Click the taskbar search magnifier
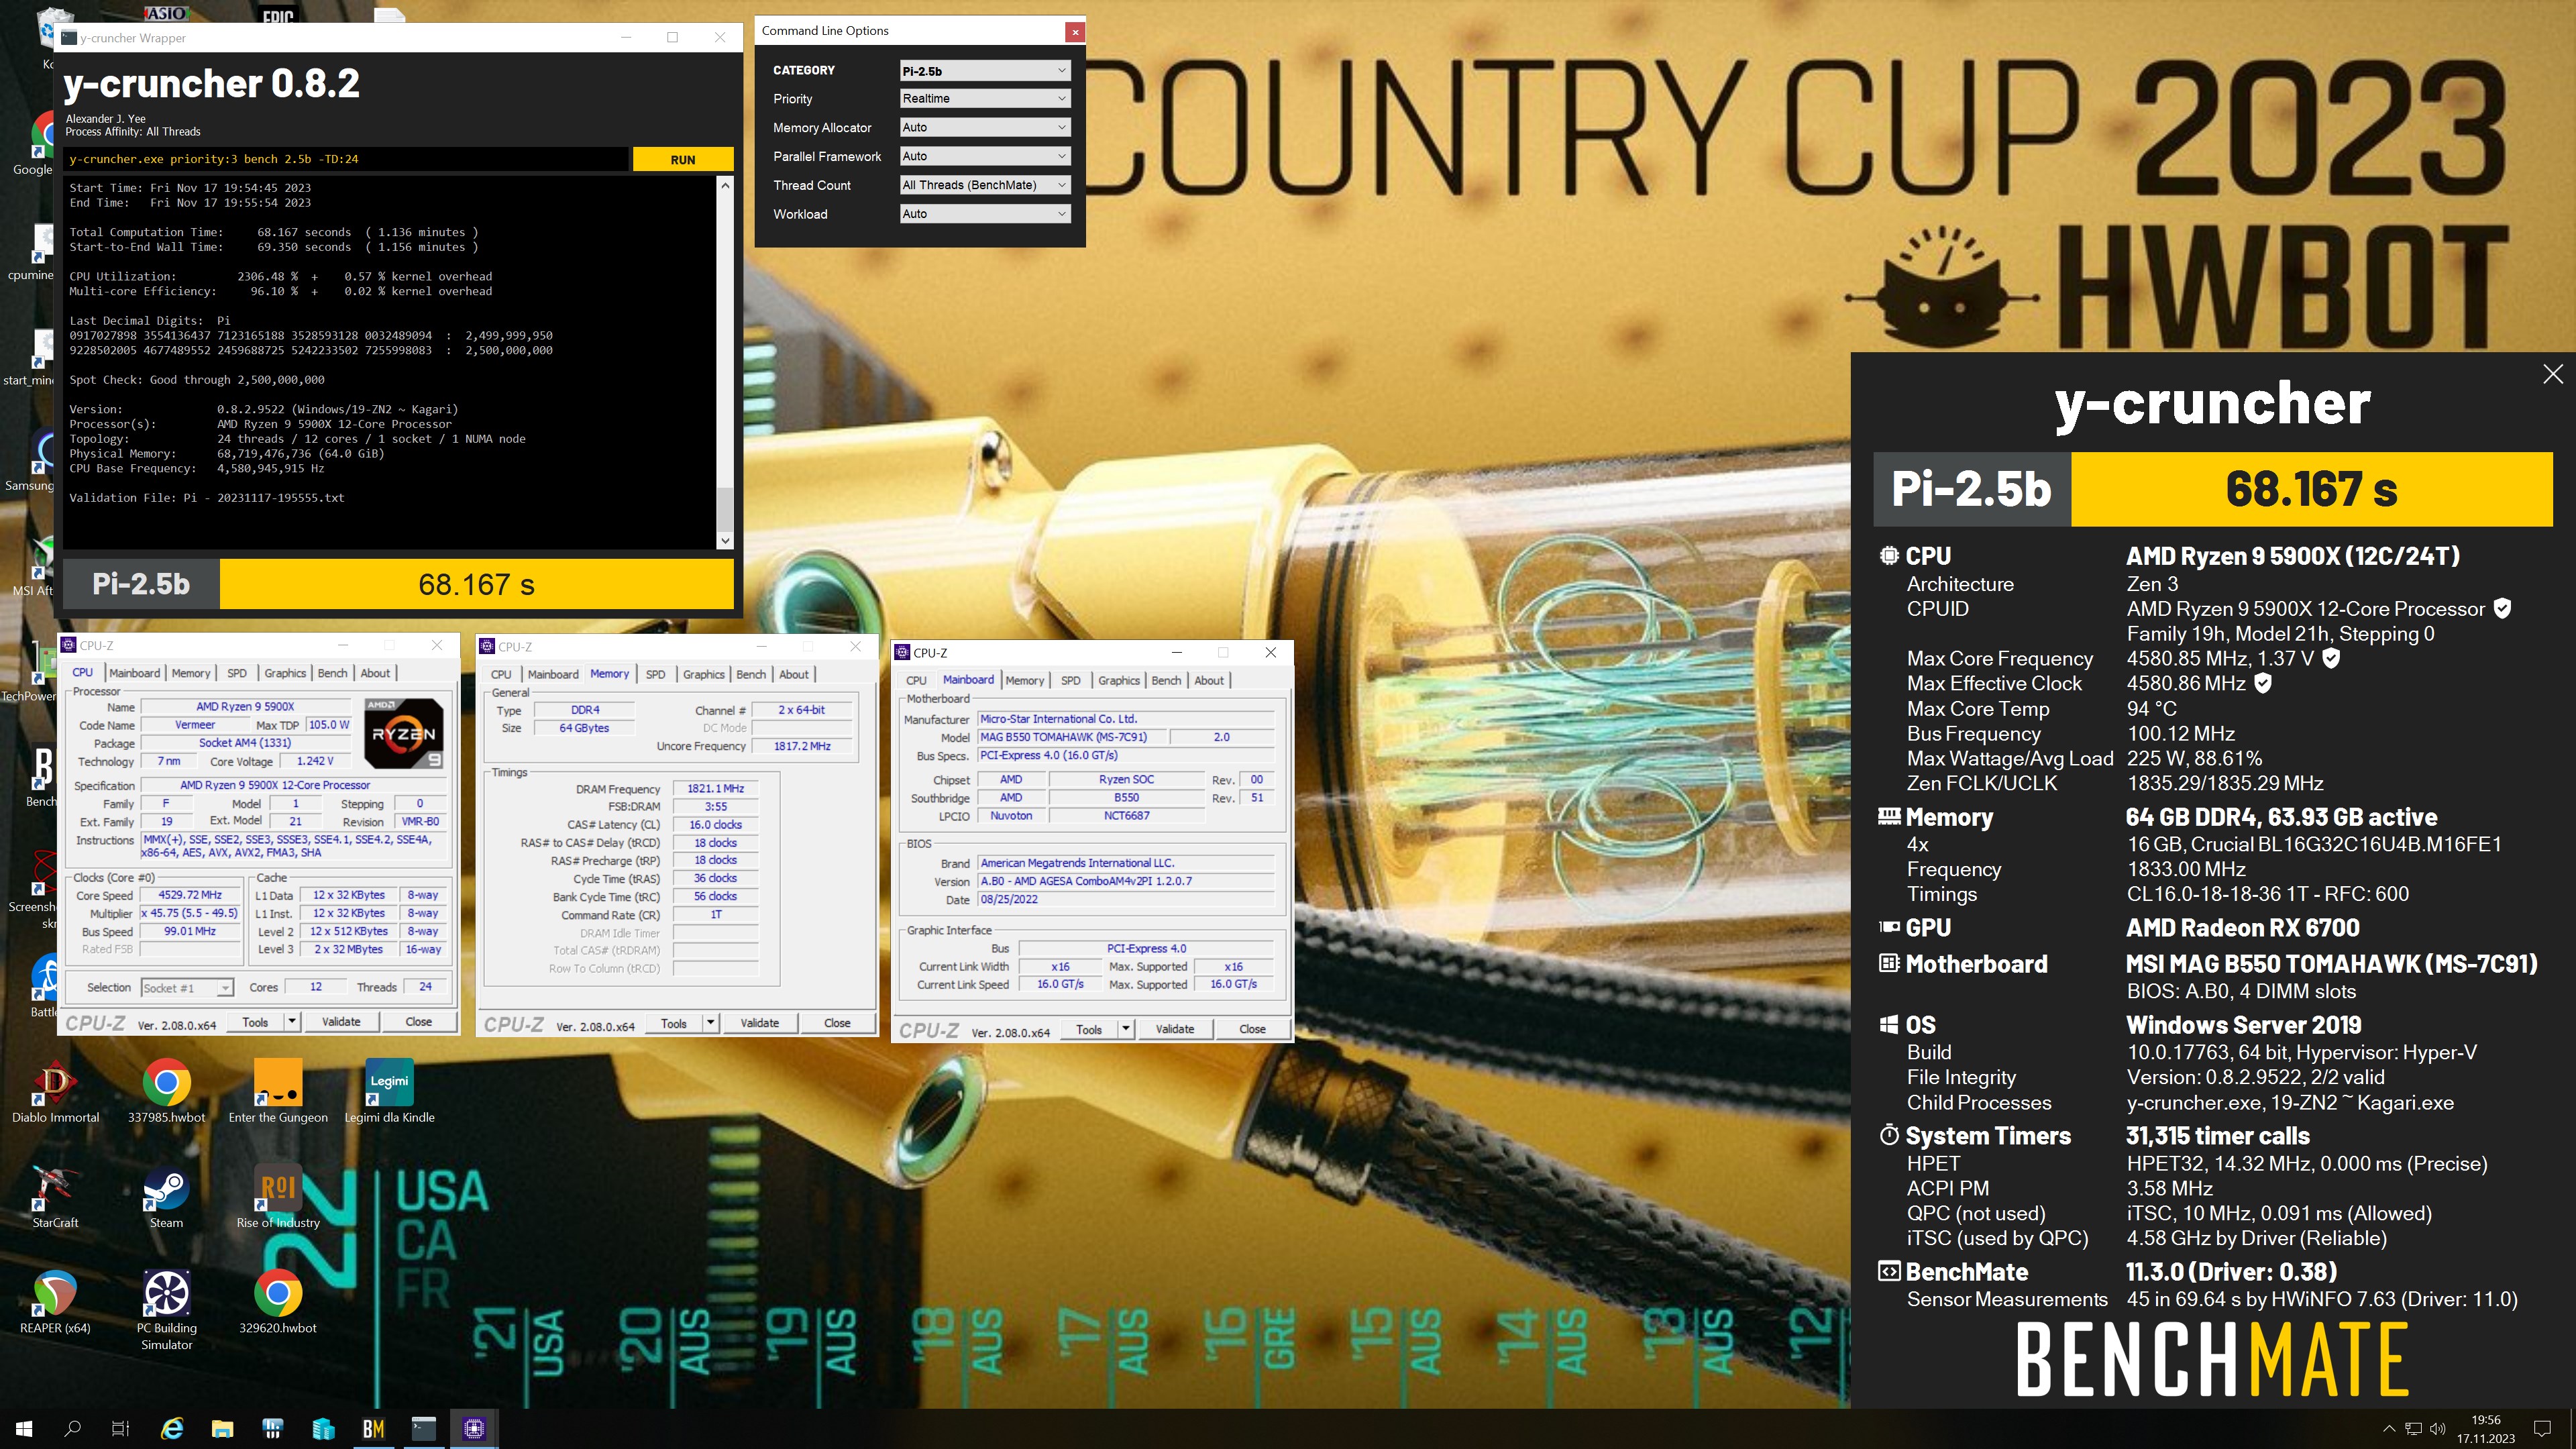The height and width of the screenshot is (1449, 2576). click(72, 1428)
